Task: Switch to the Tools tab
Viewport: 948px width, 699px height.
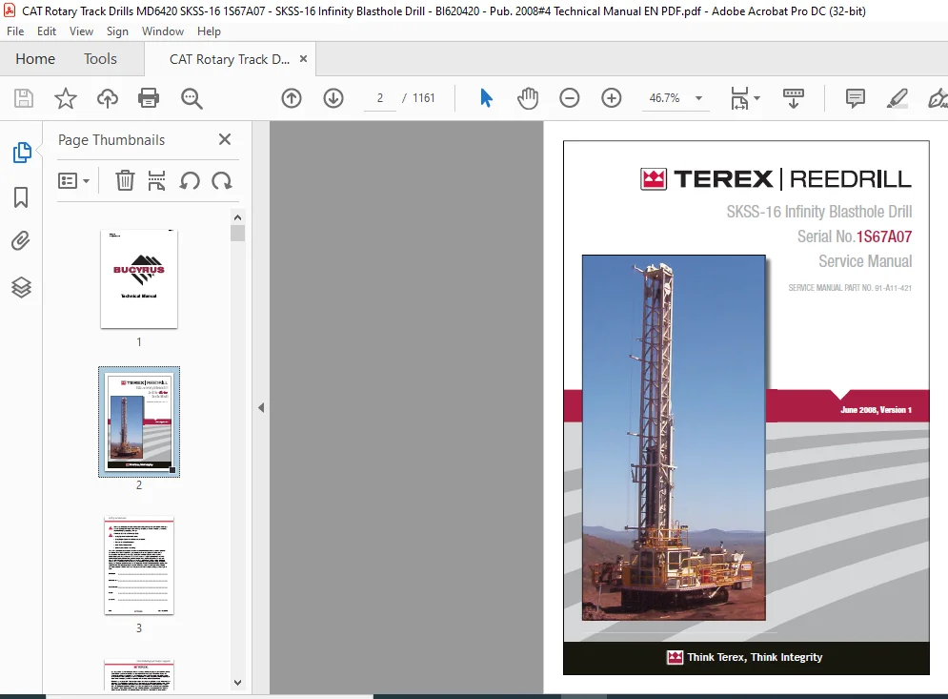Action: click(100, 59)
